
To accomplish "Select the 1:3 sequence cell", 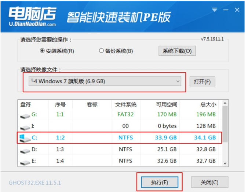I will (x=60, y=149).
